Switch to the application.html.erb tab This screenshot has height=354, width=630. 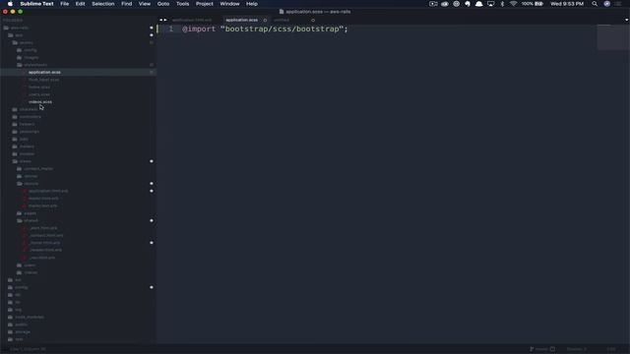(x=192, y=20)
